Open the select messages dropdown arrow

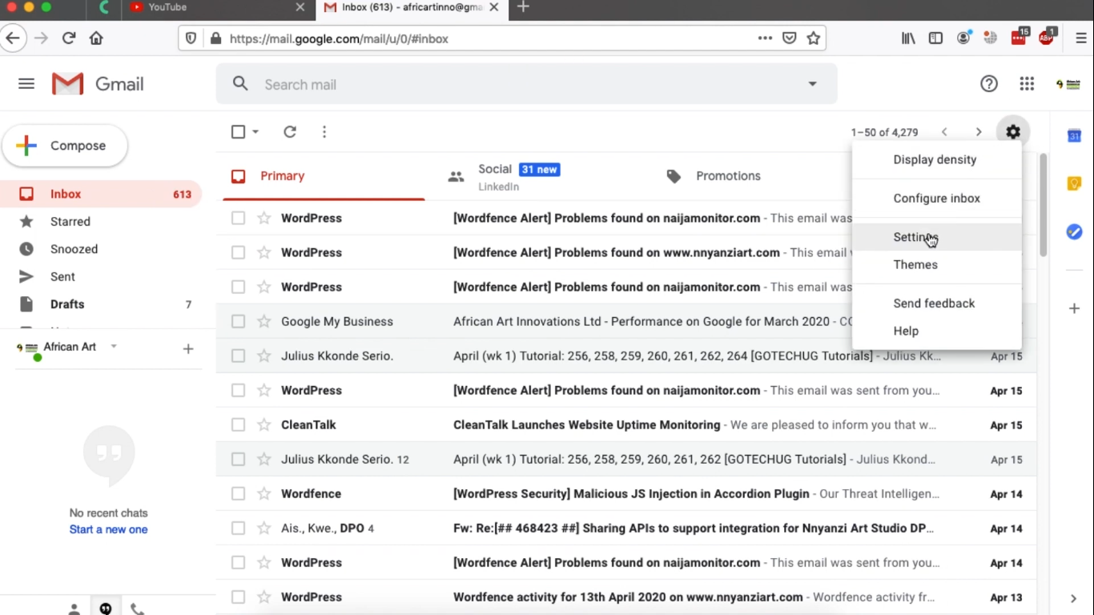255,132
